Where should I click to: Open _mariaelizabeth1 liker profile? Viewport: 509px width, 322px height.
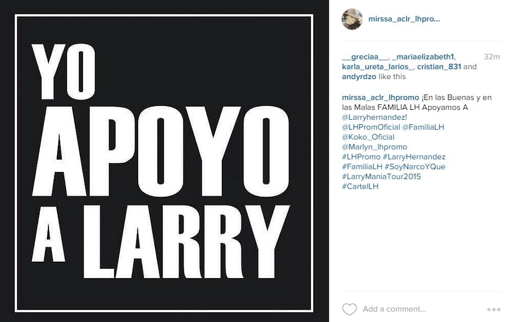click(x=423, y=57)
